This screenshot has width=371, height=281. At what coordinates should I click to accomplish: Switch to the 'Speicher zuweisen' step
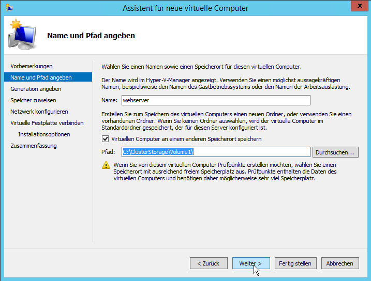[33, 100]
